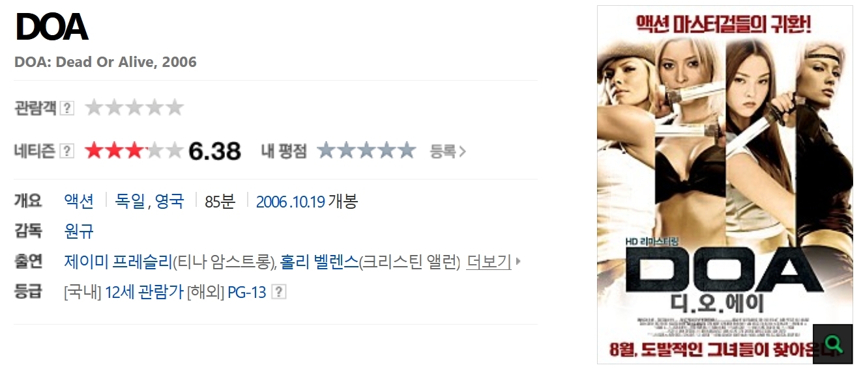861x376 pixels.
Task: Enlarge the DOA movie poster thumbnail
Action: click(725, 185)
